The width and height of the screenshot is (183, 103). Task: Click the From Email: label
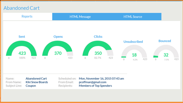pyautogui.click(x=66, y=82)
